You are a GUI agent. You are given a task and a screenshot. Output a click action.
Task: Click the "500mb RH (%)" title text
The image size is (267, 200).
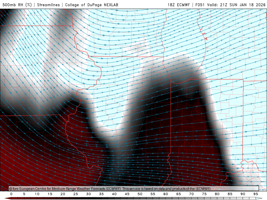click(17, 5)
